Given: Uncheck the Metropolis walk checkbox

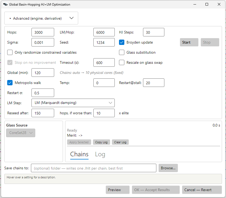Looking at the screenshot, I should [x=10, y=83].
